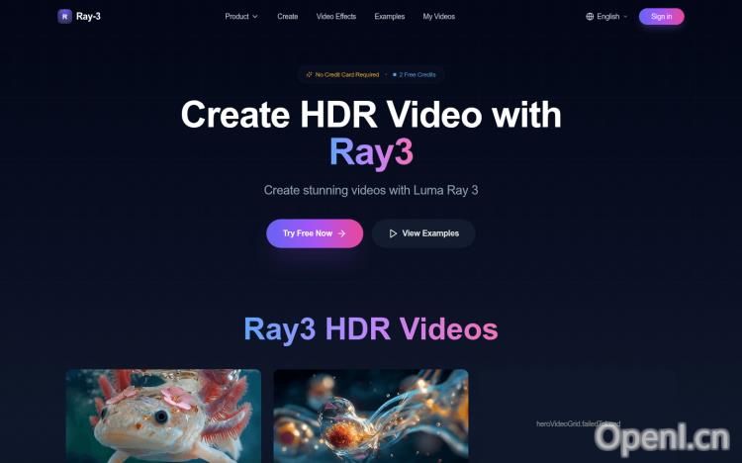The image size is (742, 463).
Task: Expand the English language selector chevron
Action: pos(625,17)
